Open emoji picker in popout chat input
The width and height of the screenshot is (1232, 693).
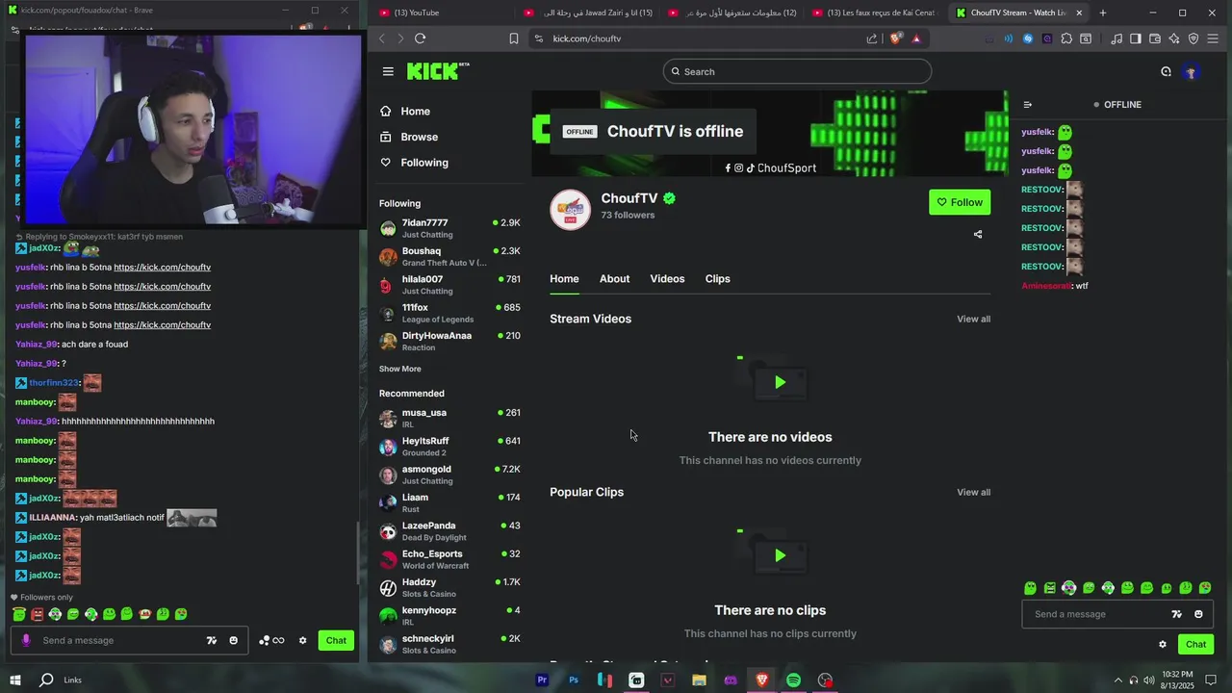point(233,640)
